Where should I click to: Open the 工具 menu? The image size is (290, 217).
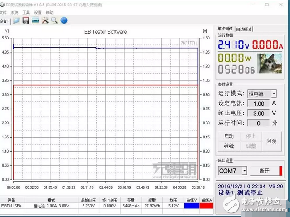click(x=26, y=12)
